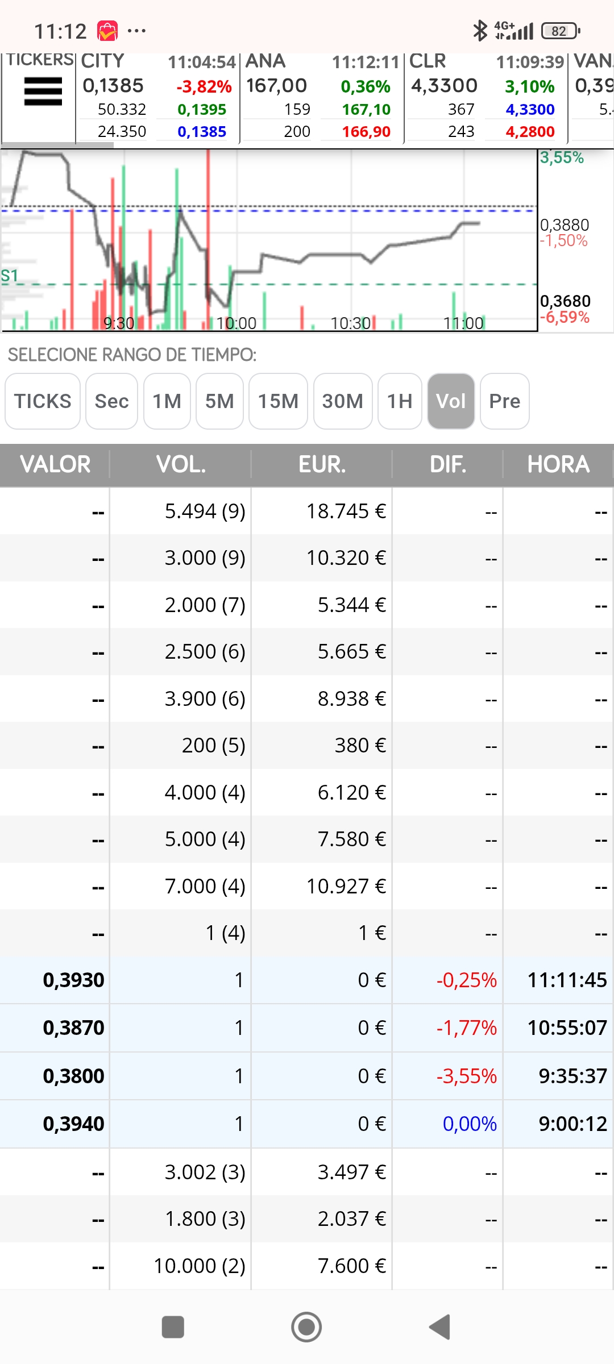Switch to 1M time range
Image resolution: width=614 pixels, height=1364 pixels.
coord(167,401)
